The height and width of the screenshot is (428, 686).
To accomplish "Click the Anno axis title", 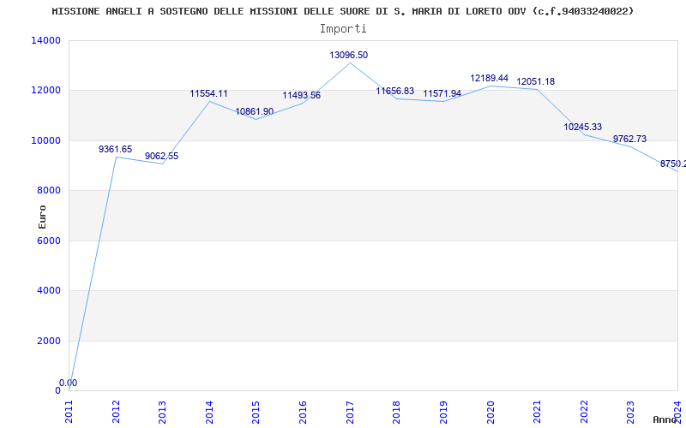I will (665, 419).
